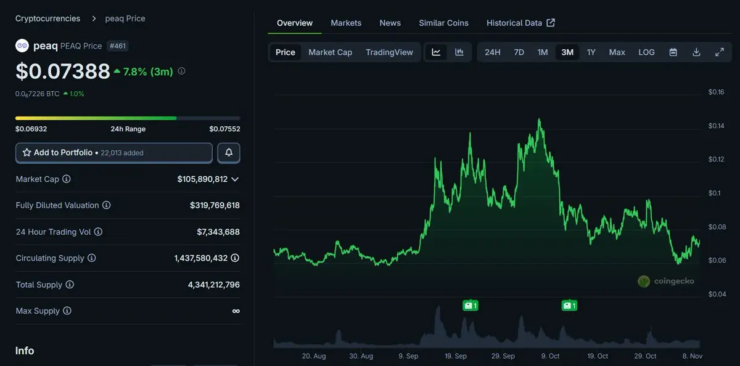Screen dimensions: 740x366
Task: Click the #461 rank badge
Action: click(117, 46)
